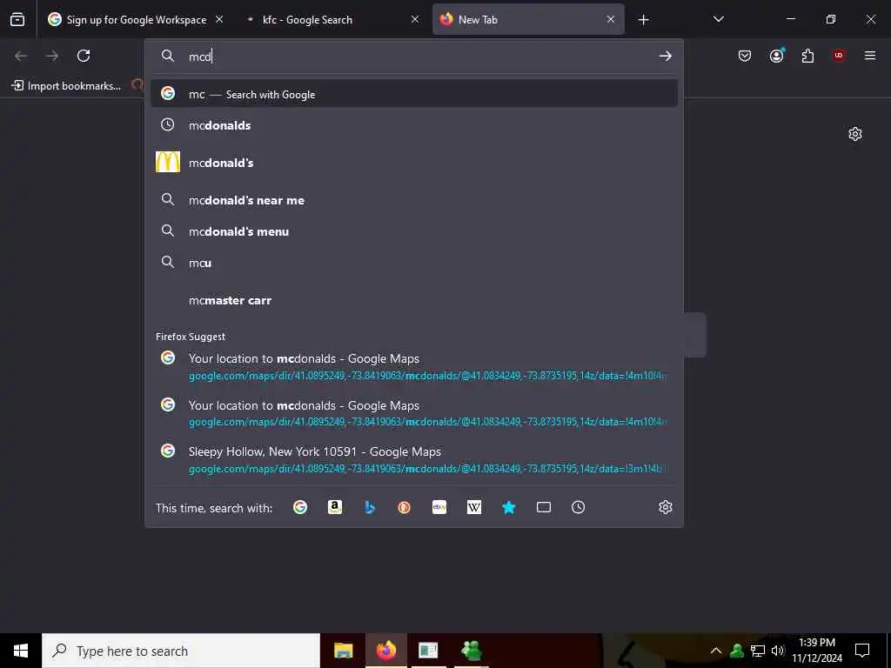The image size is (891, 668).
Task: Show hidden system tray icons chevron
Action: 715,651
